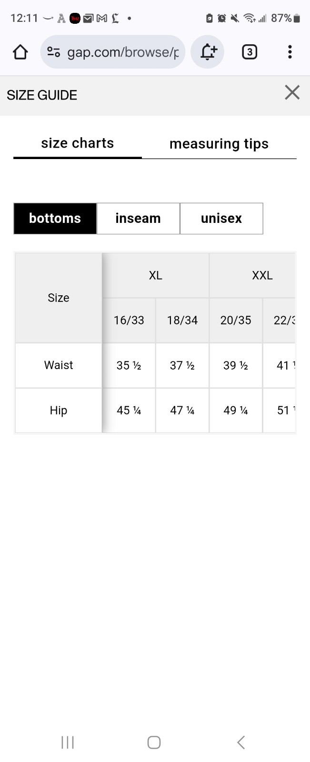Select the size charts tab
The height and width of the screenshot is (762, 310).
pyautogui.click(x=78, y=143)
